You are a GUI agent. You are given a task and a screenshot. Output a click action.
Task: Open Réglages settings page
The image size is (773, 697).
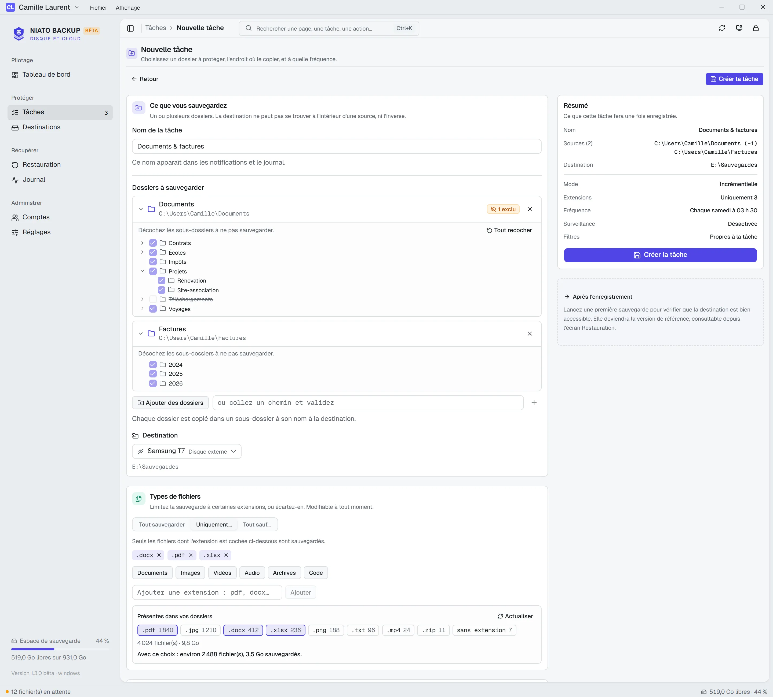60,232
